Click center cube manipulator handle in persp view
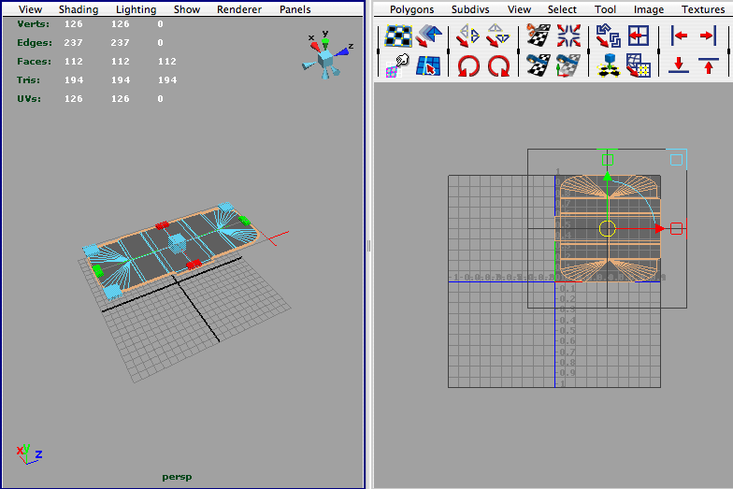Viewport: 733px width, 489px height. tap(178, 243)
